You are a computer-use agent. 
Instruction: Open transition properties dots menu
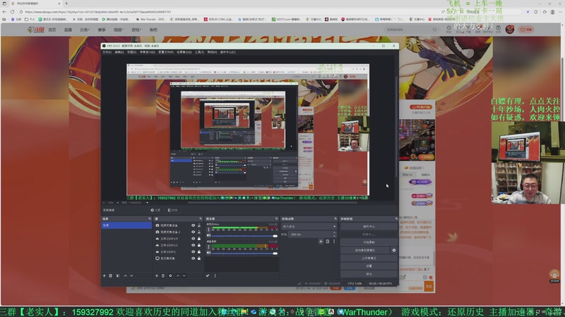(334, 242)
